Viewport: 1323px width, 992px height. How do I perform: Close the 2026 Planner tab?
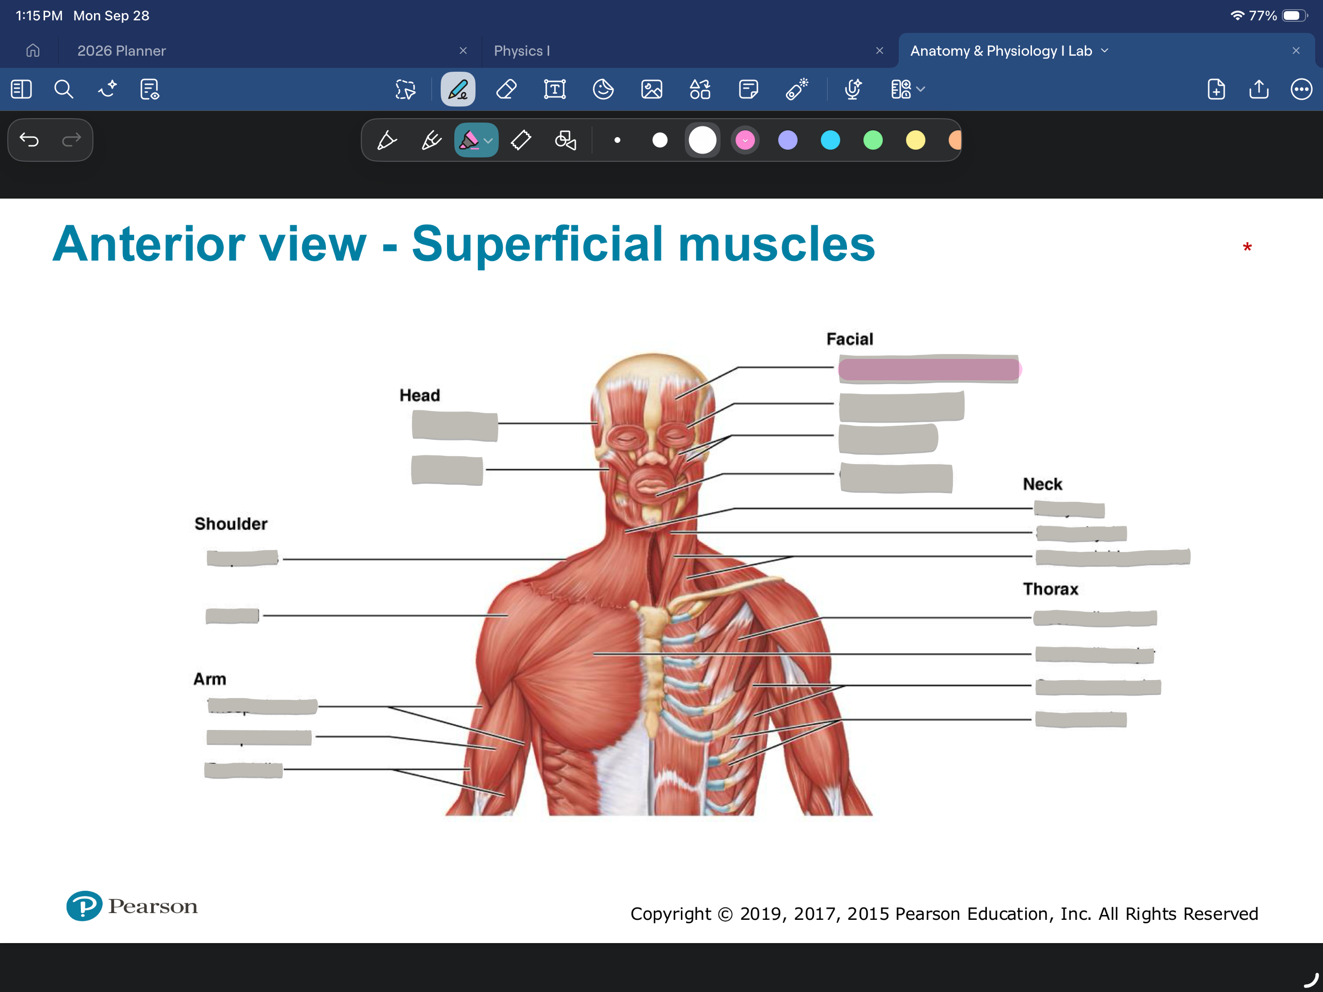point(463,51)
